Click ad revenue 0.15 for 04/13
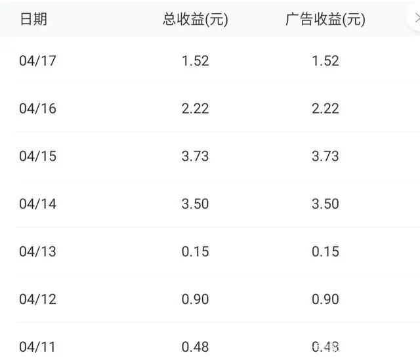The width and height of the screenshot is (420, 359). [x=325, y=251]
